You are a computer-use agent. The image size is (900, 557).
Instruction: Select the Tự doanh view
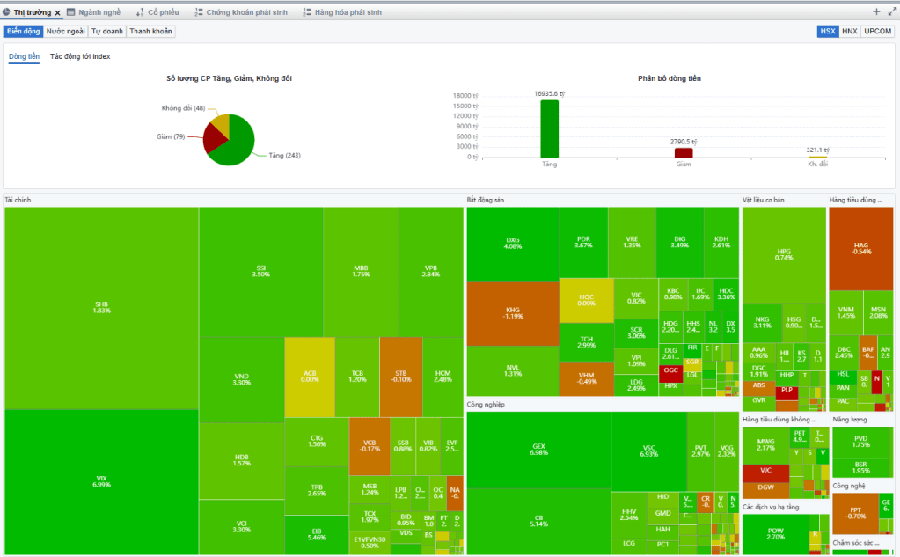[107, 31]
